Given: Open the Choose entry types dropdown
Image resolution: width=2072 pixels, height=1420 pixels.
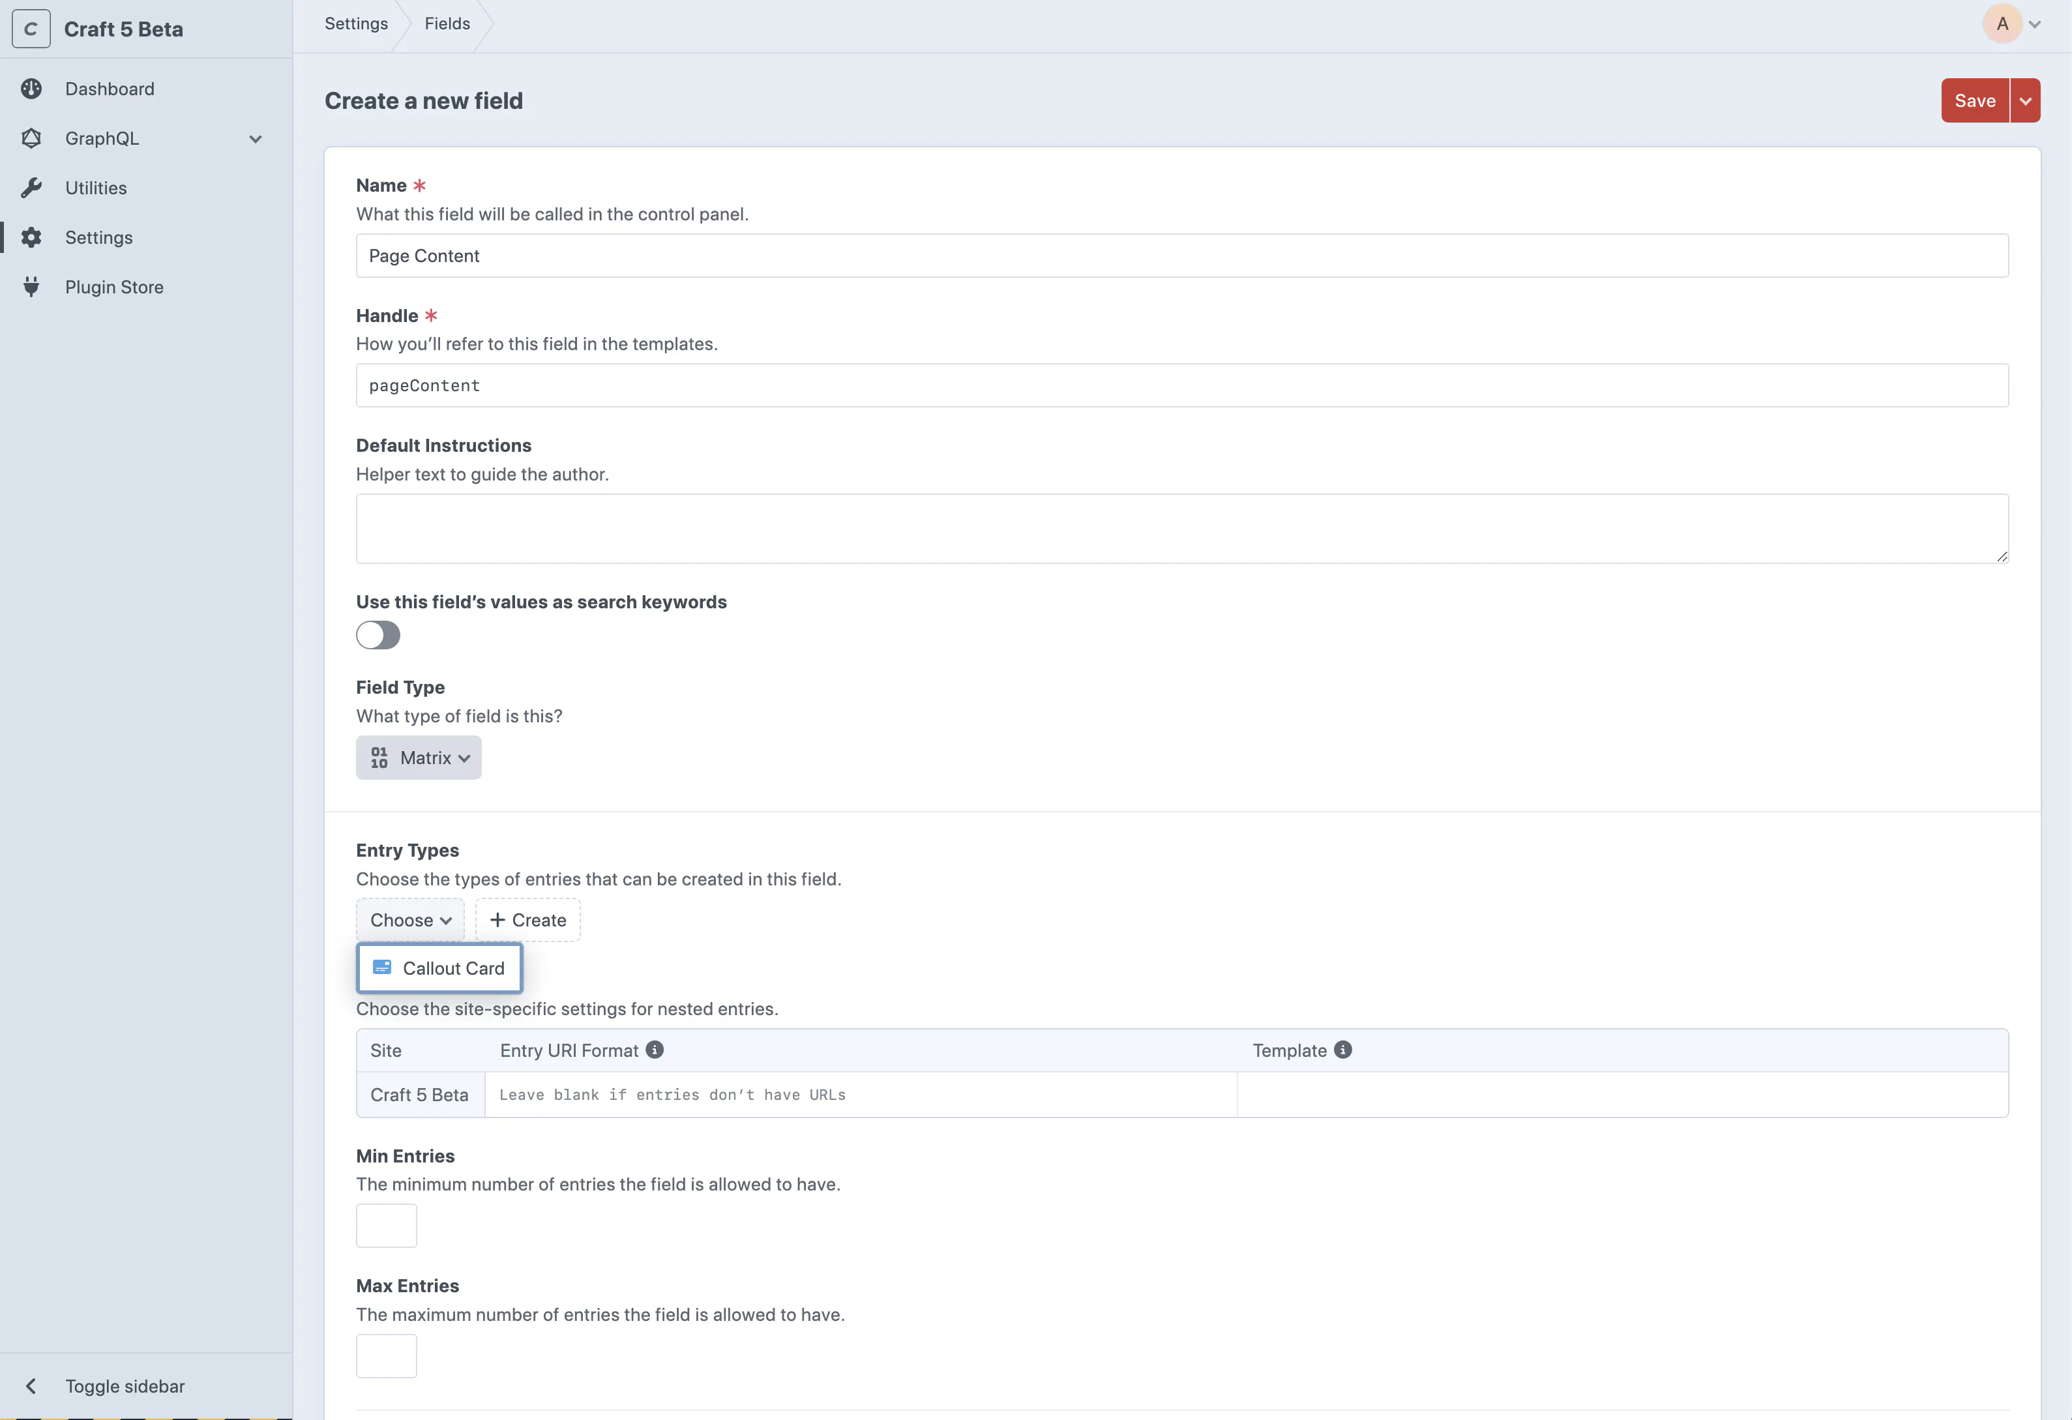Looking at the screenshot, I should pyautogui.click(x=410, y=920).
